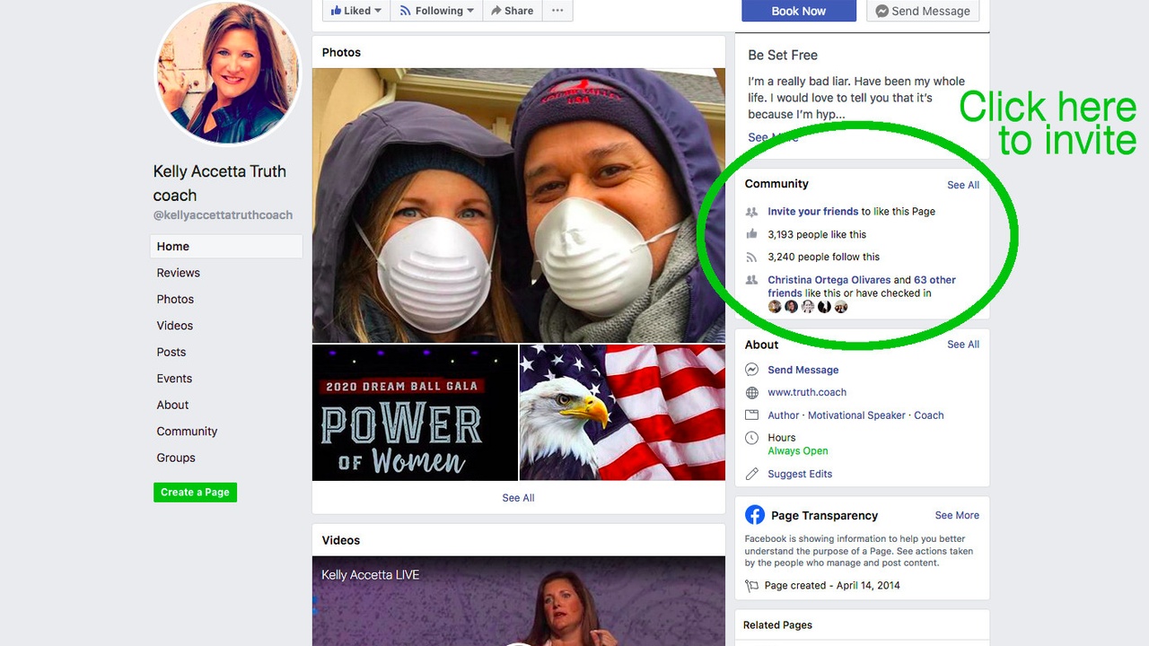Open the eagle and American flag photo

coord(622,413)
